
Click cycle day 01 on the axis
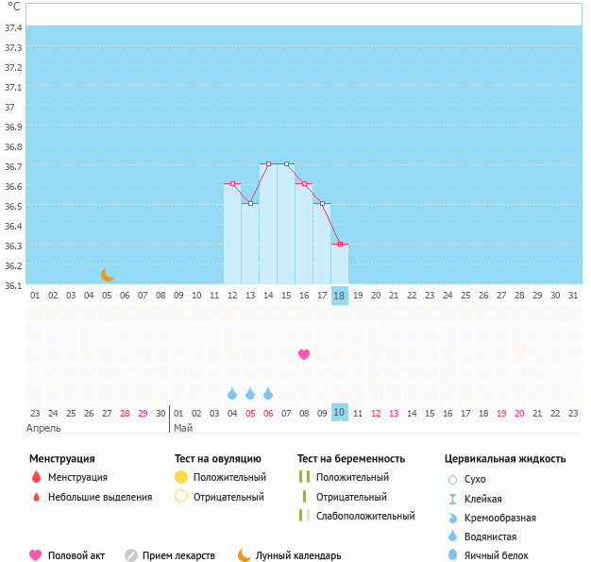click(x=35, y=296)
